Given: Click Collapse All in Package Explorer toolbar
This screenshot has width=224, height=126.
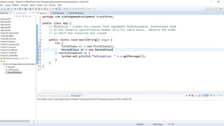Looking at the screenshot, I should pyautogui.click(x=23, y=16).
